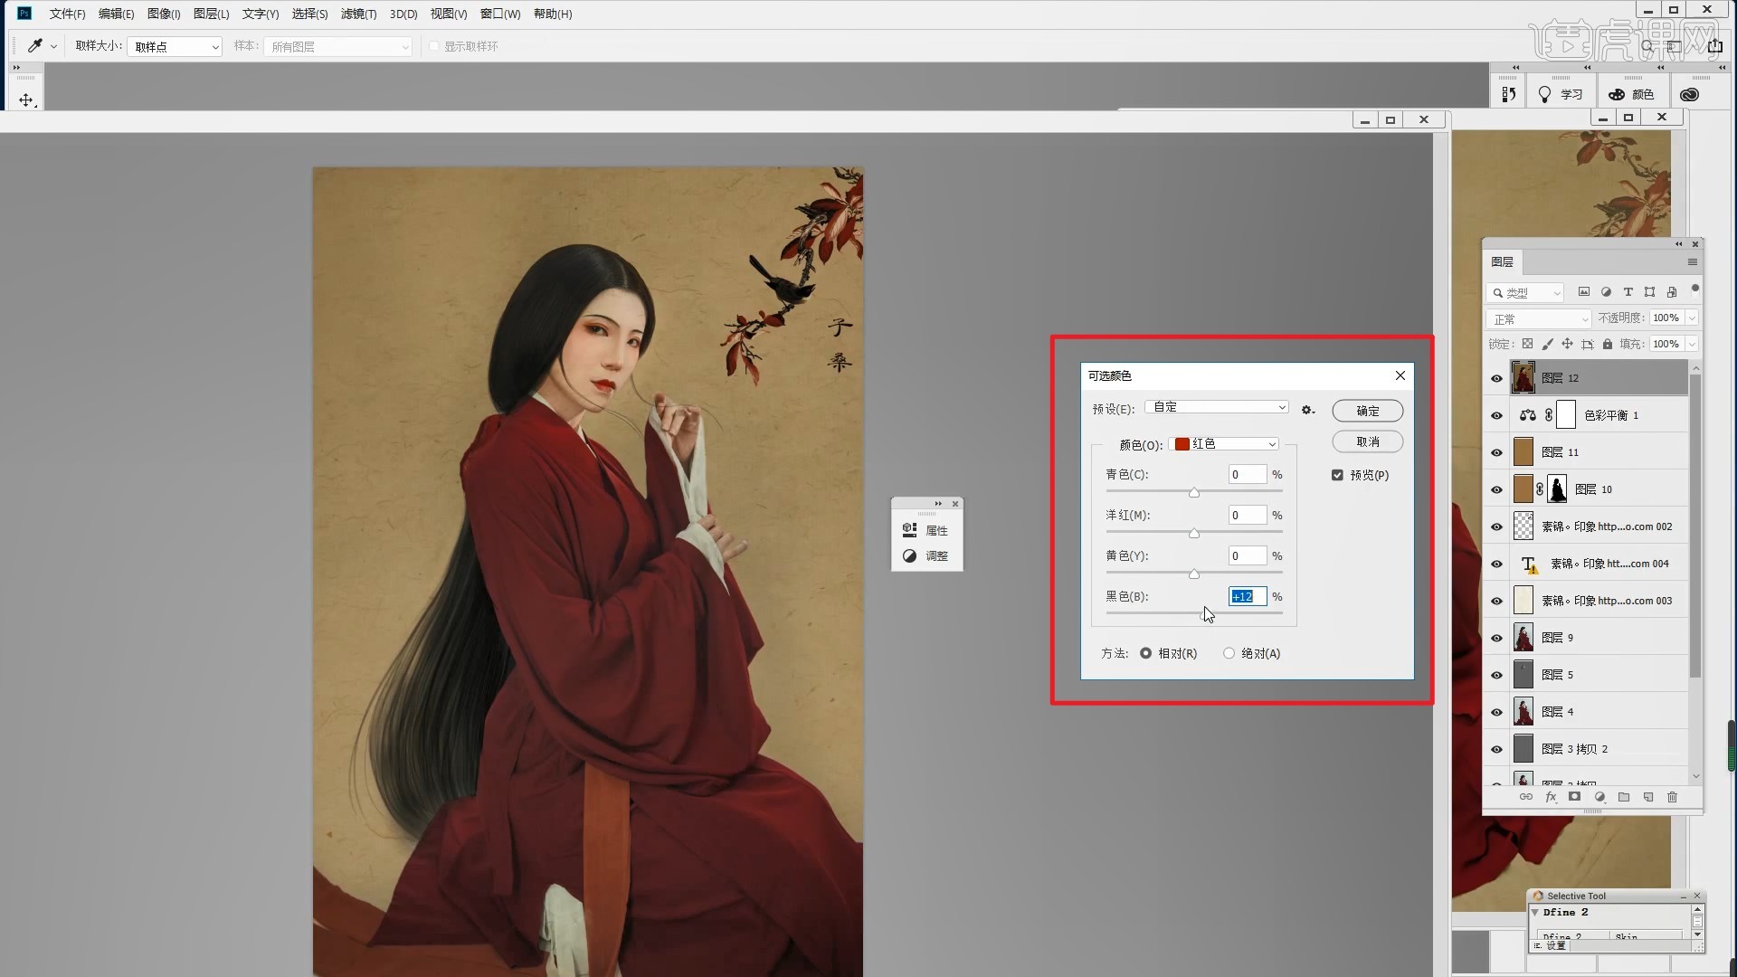Open the 图像 image menu

point(164,14)
